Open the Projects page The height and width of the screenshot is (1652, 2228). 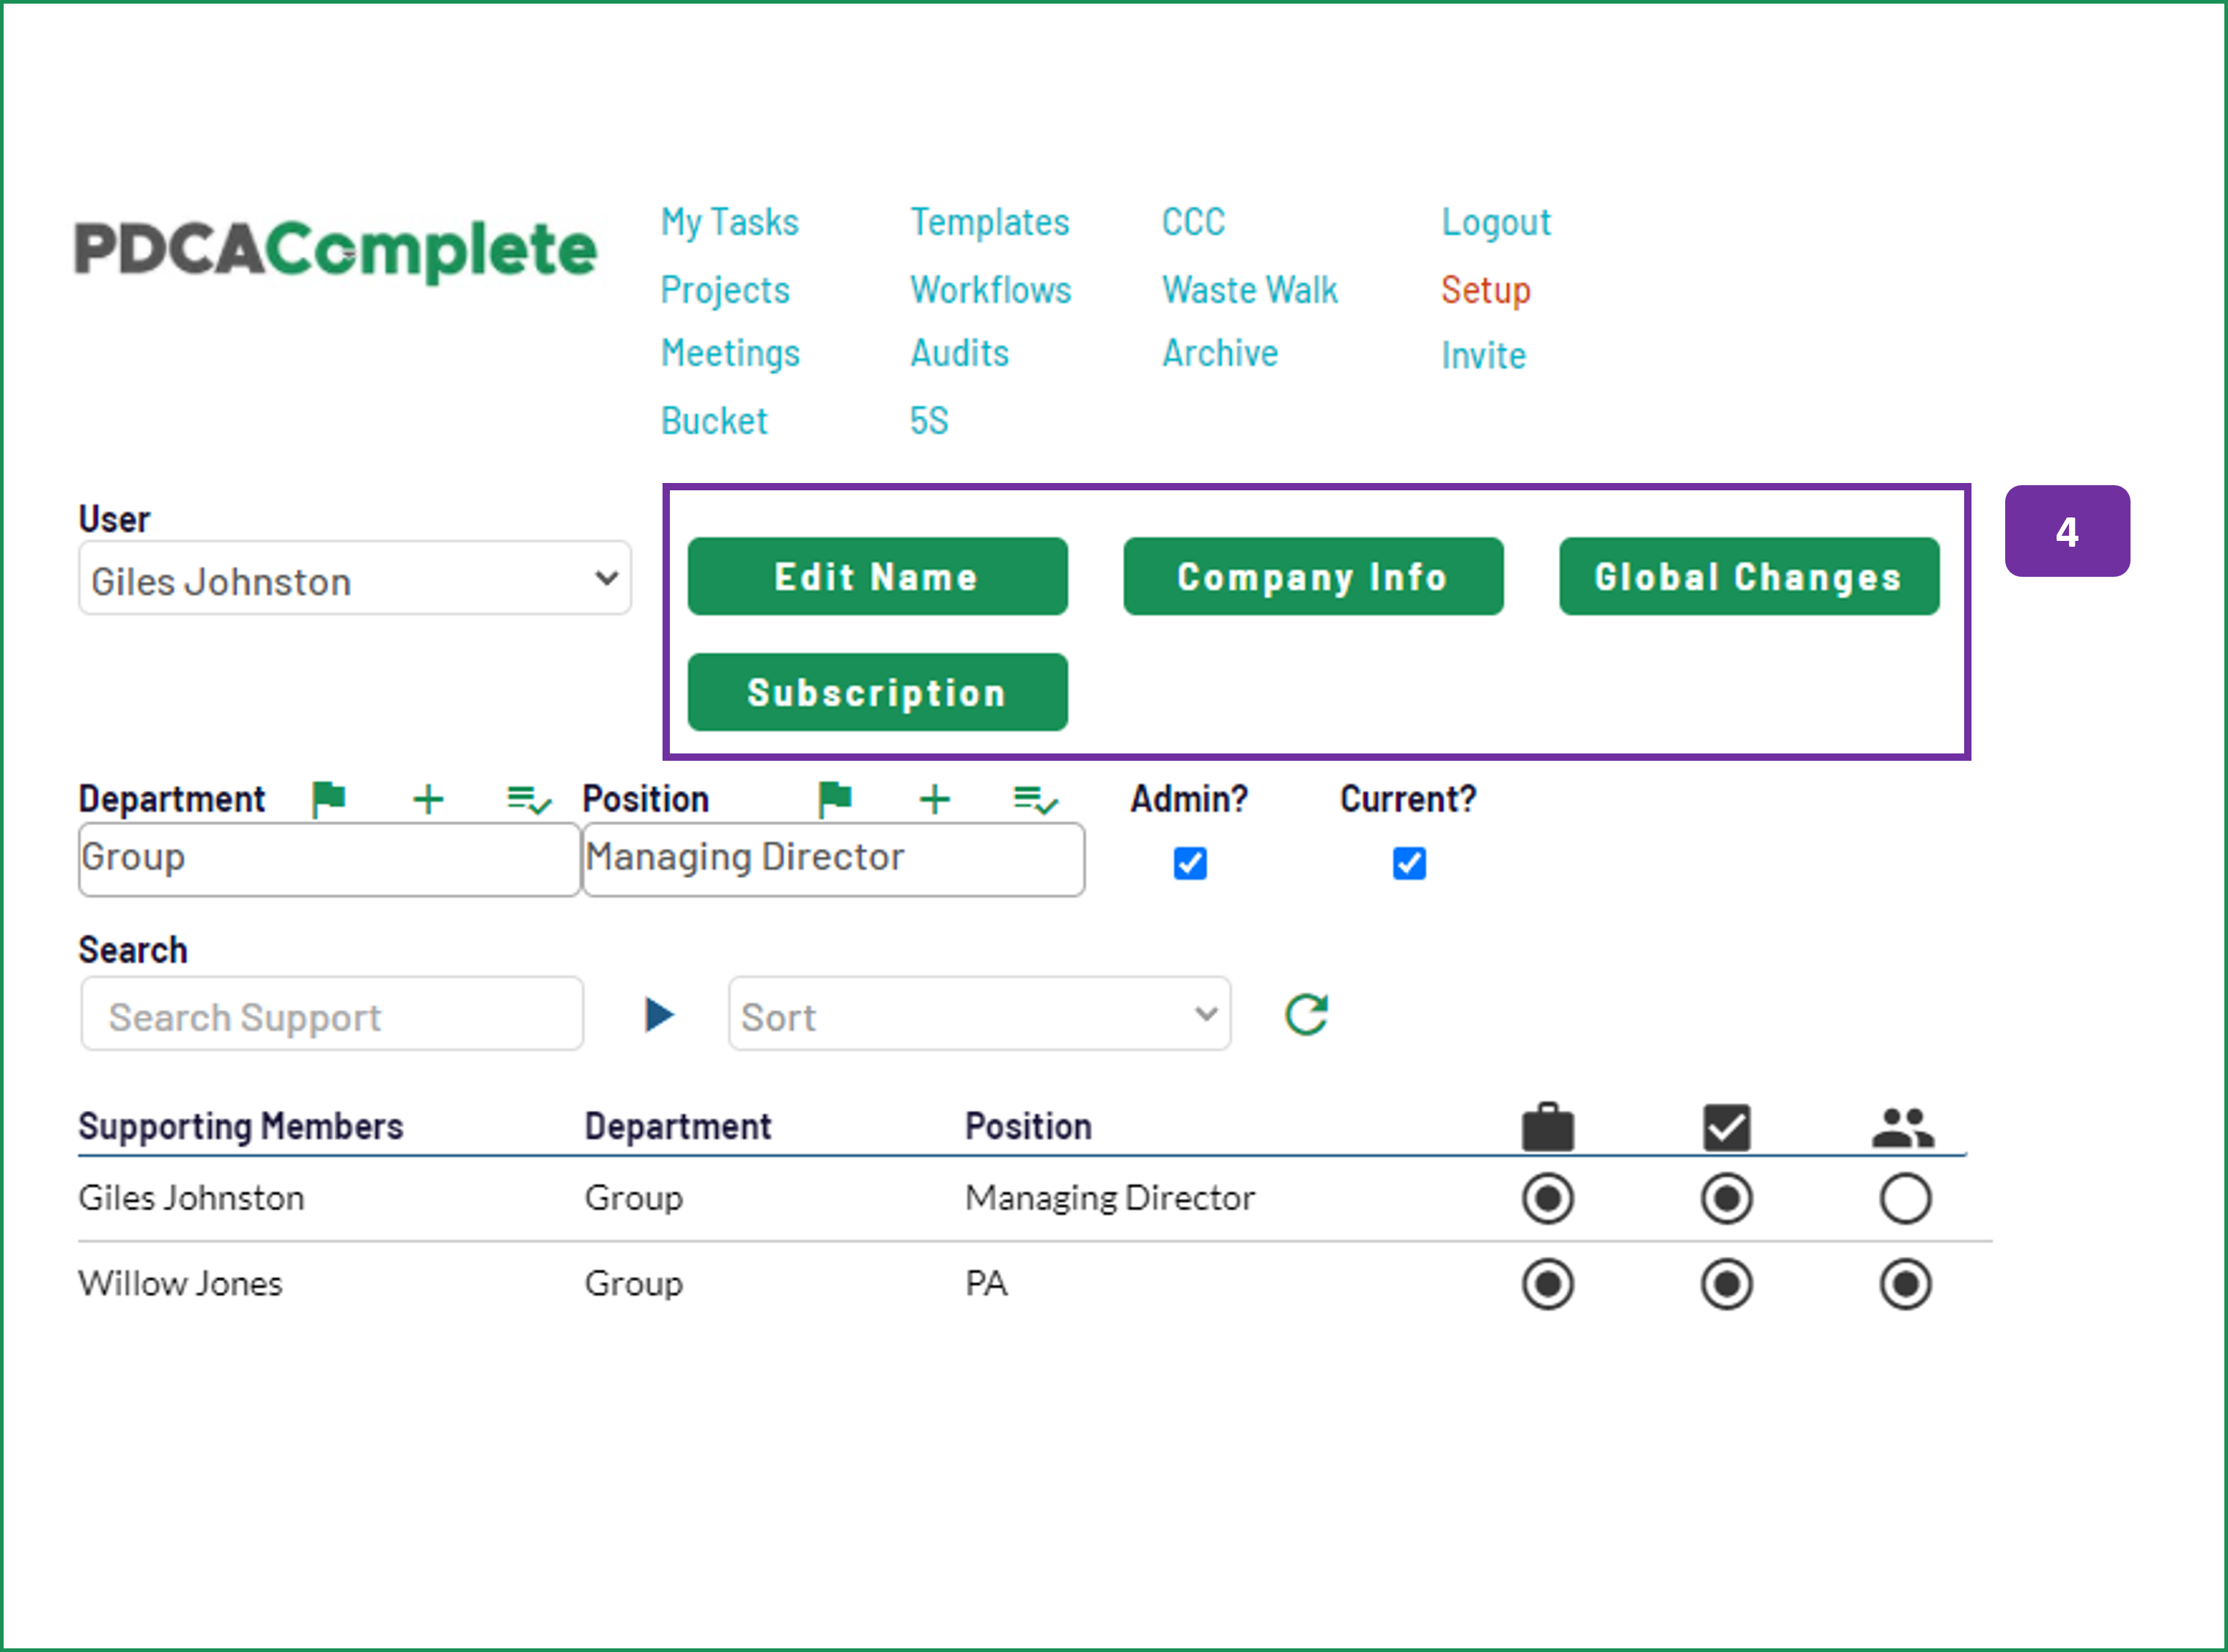(x=725, y=290)
